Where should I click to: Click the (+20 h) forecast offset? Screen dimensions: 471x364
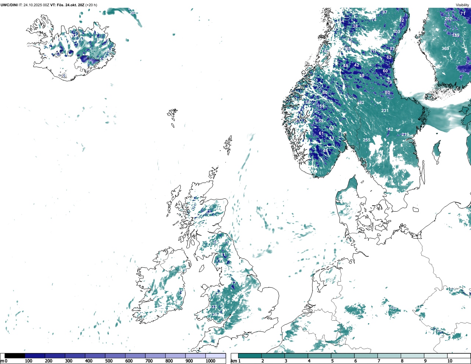coord(91,5)
